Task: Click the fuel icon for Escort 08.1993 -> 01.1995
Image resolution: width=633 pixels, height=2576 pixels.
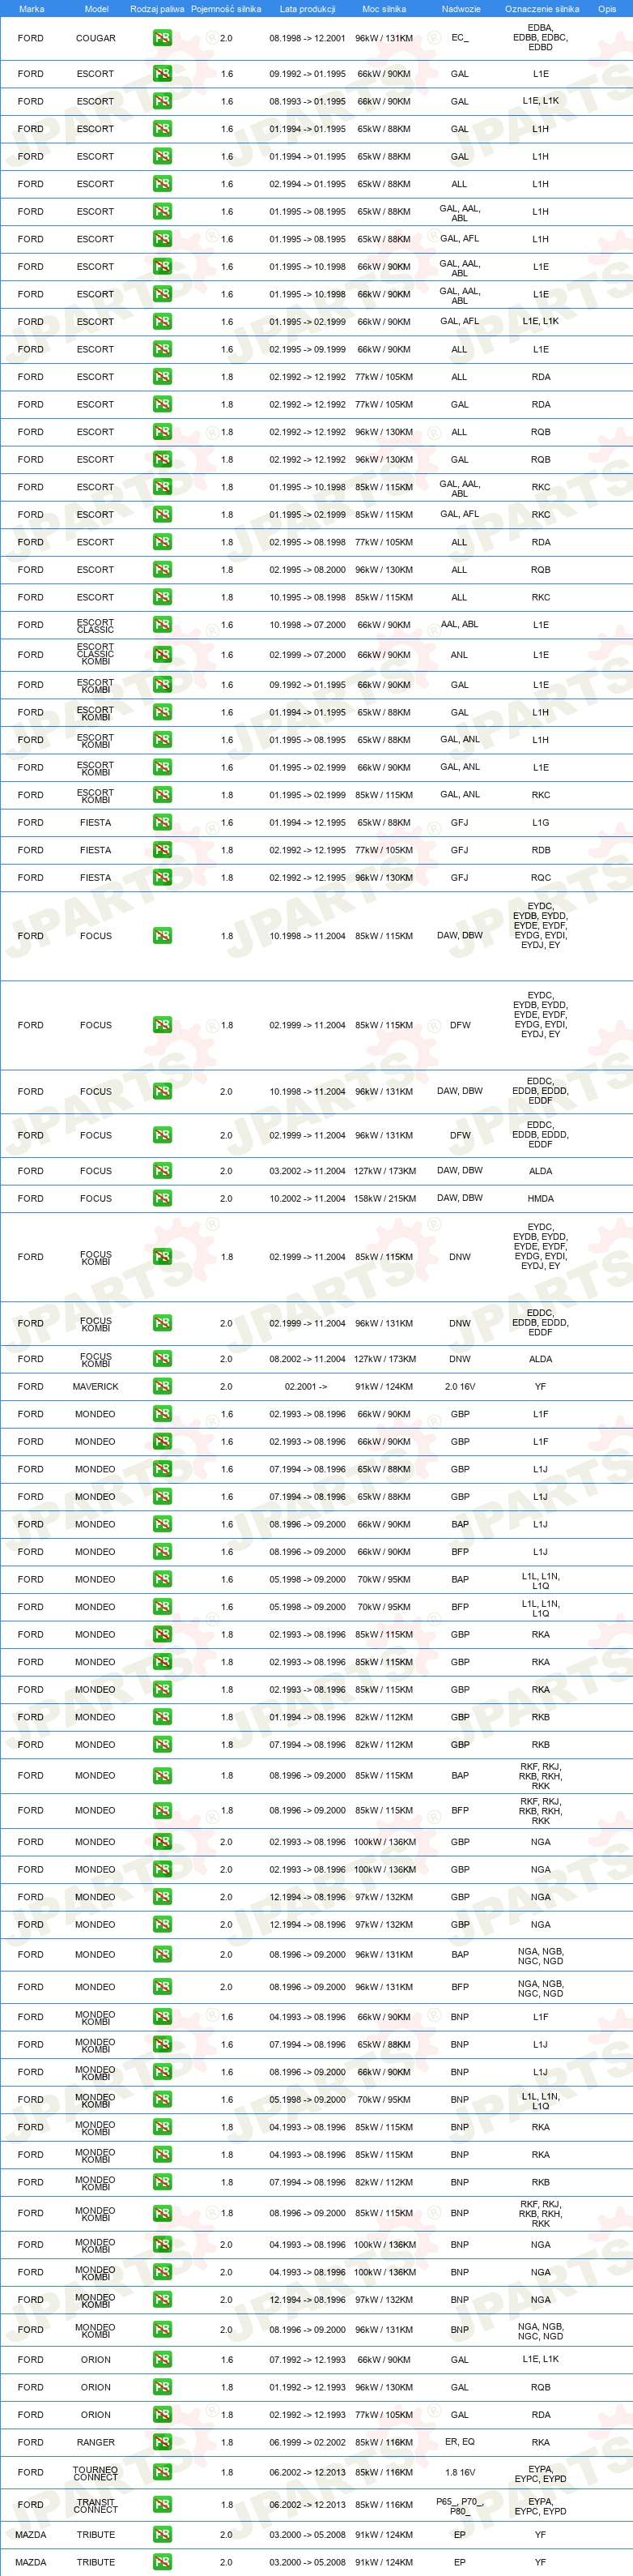Action: pos(162,101)
